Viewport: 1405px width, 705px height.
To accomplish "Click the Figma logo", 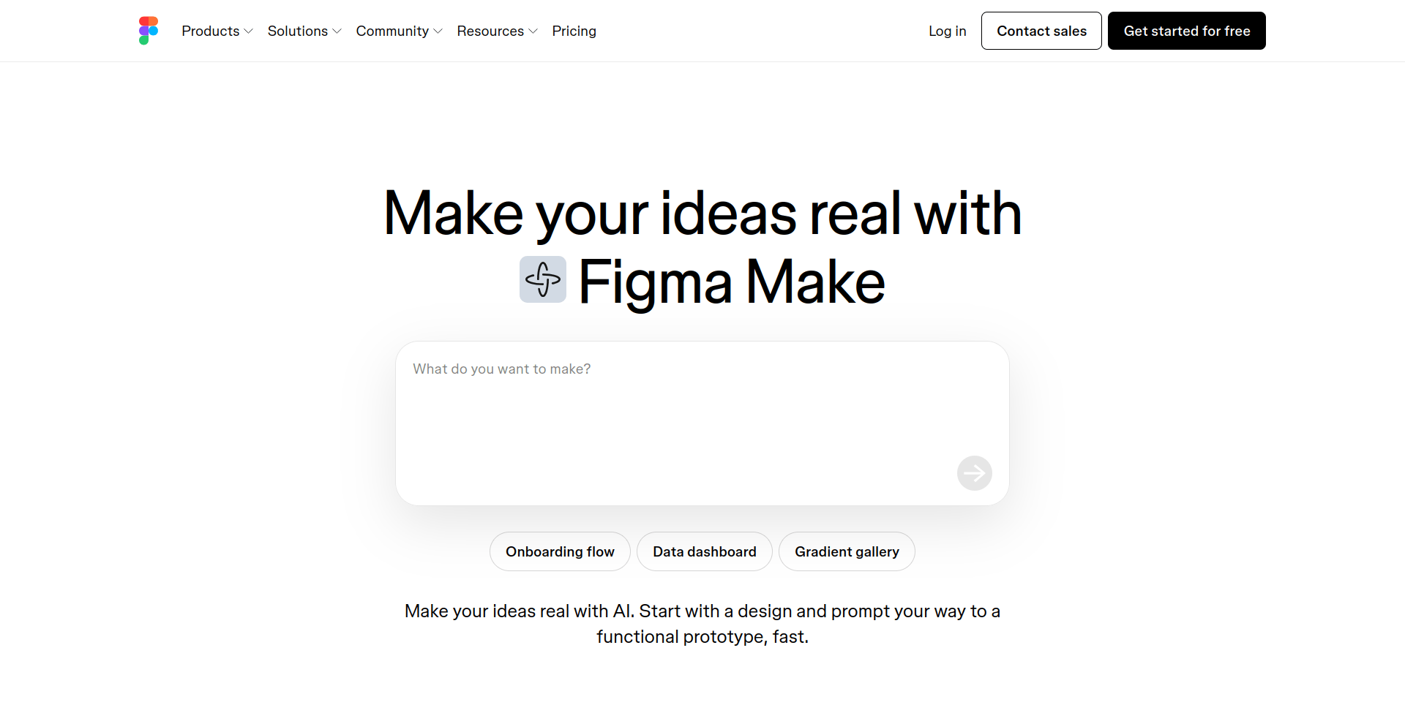I will (149, 31).
